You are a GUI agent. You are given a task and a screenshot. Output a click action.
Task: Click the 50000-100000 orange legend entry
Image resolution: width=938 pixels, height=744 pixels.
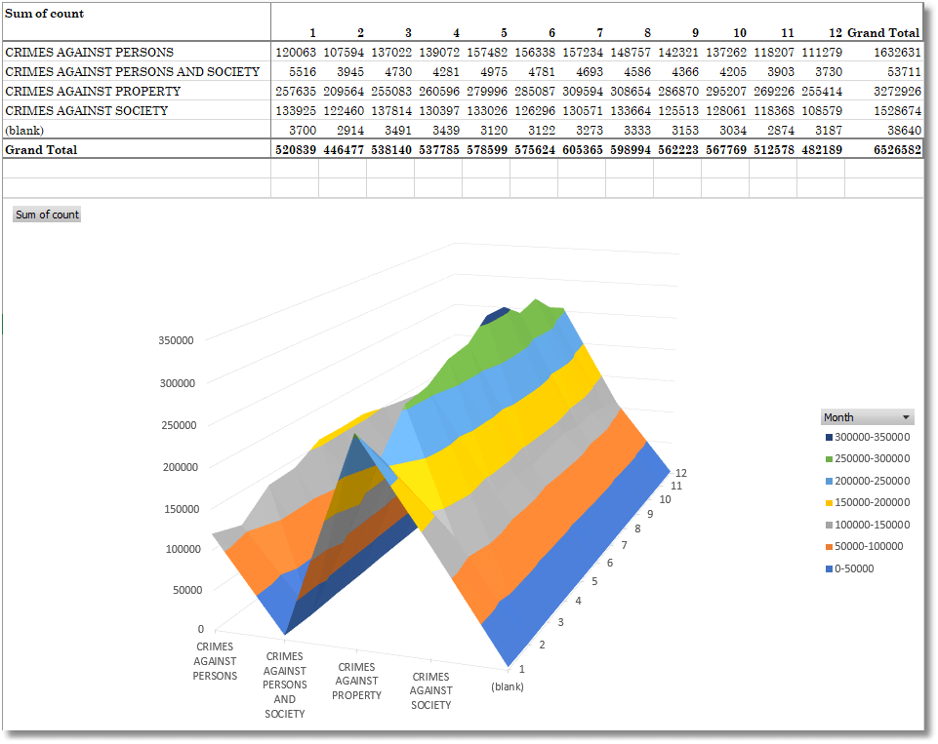point(869,547)
